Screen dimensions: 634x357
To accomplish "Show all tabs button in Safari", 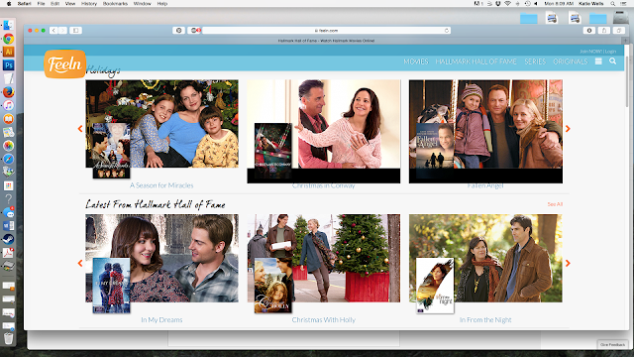I will [618, 31].
